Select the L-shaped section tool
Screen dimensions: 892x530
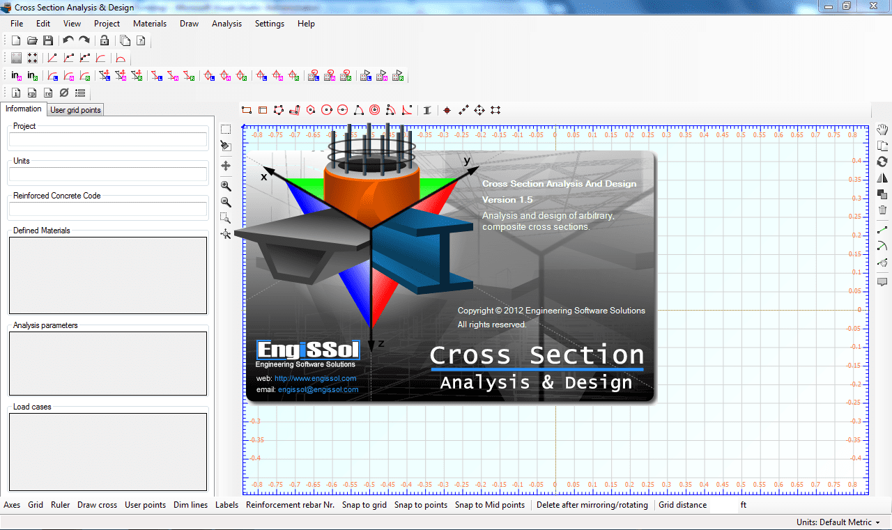[295, 110]
